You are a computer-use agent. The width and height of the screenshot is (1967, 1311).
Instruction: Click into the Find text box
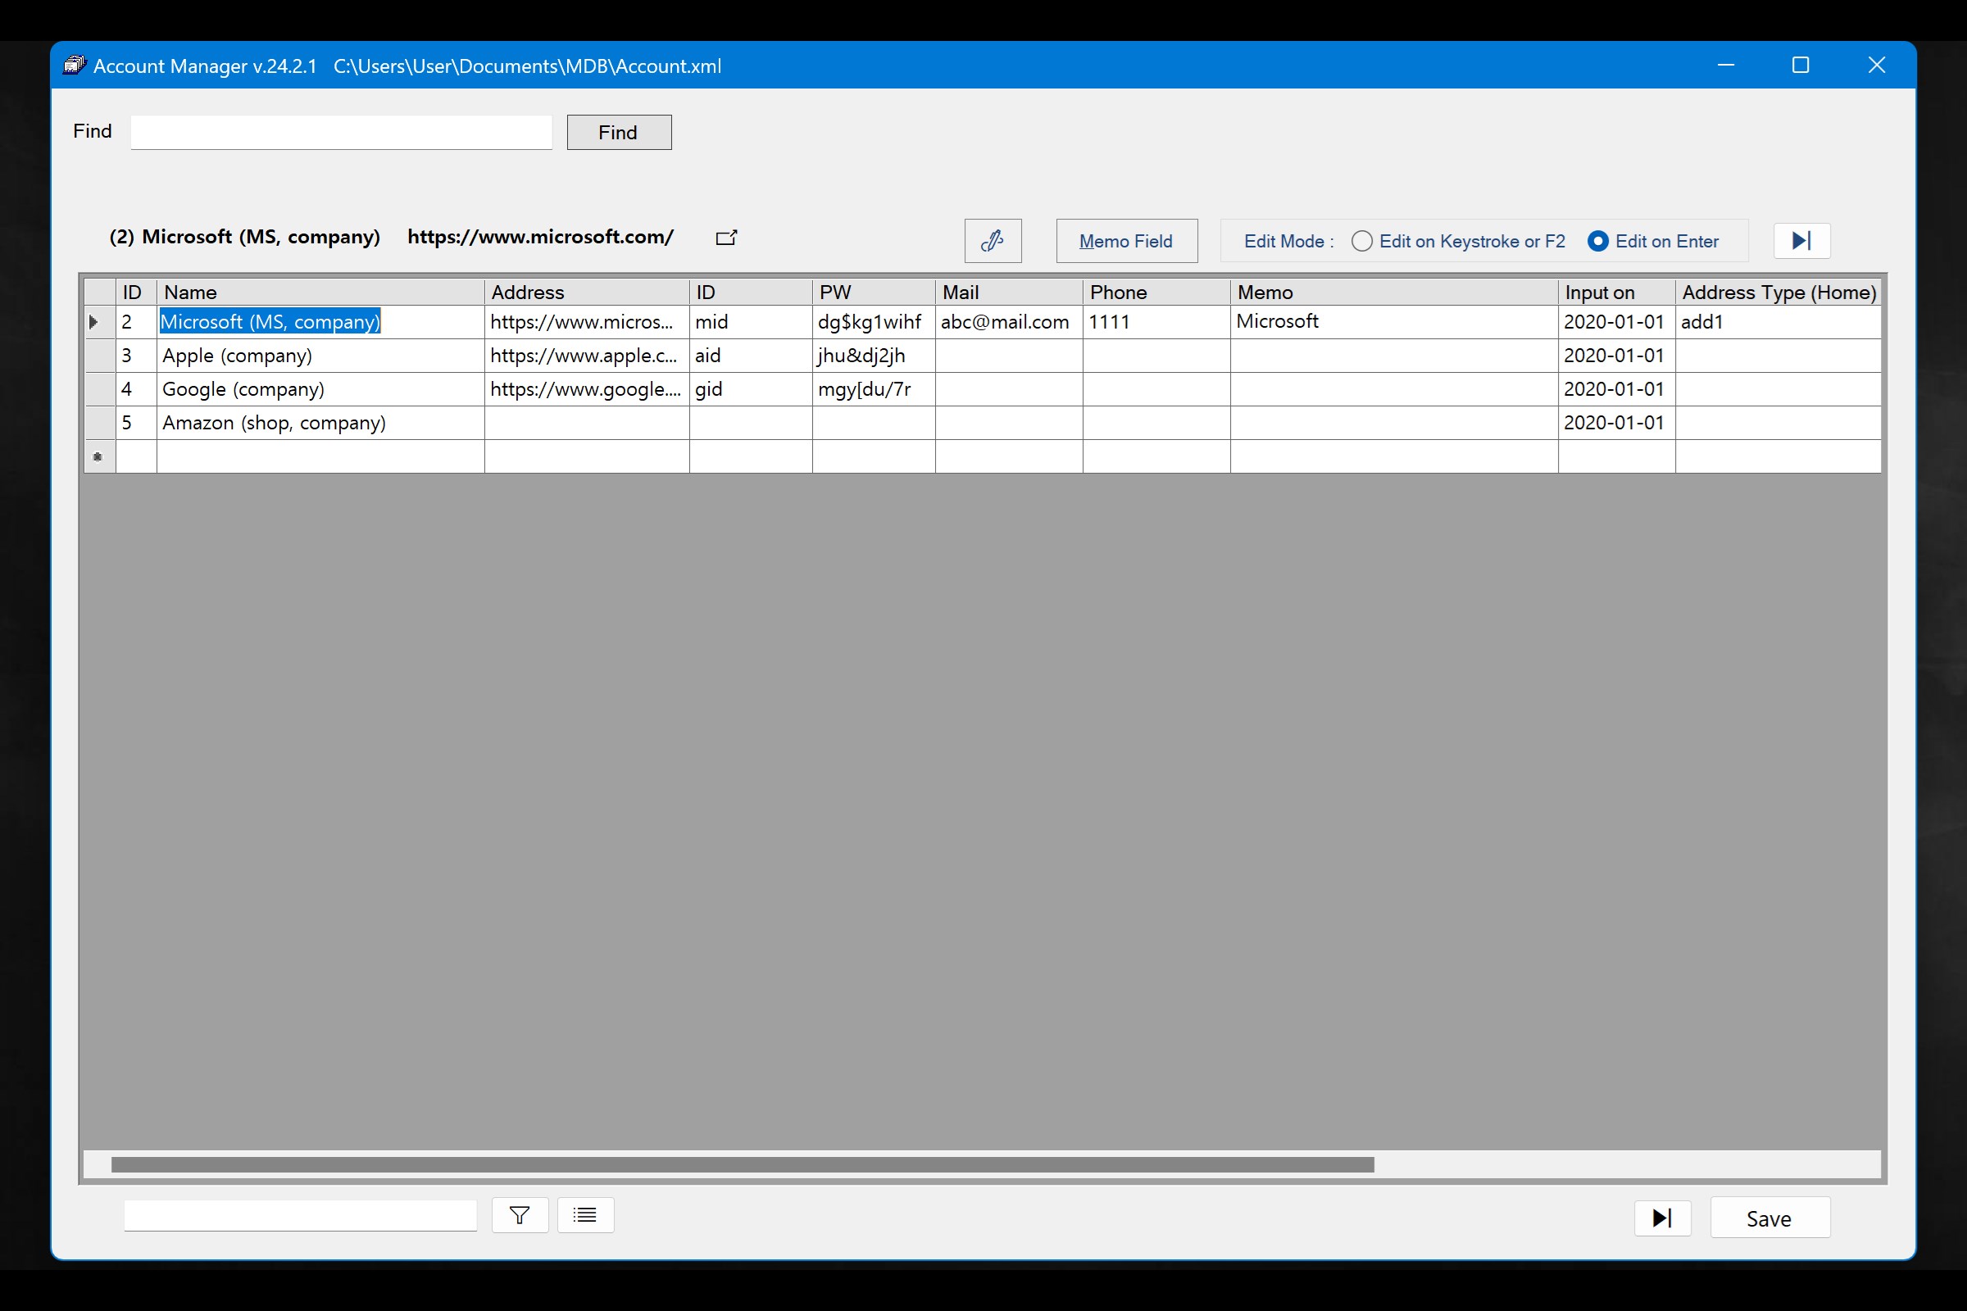coord(341,132)
